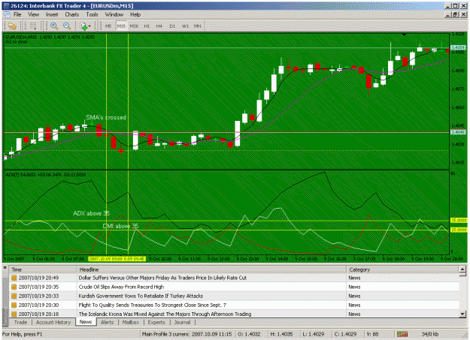470x340 pixels.
Task: Click news icon for 2007/10/19 20:33 row
Action: 14,296
